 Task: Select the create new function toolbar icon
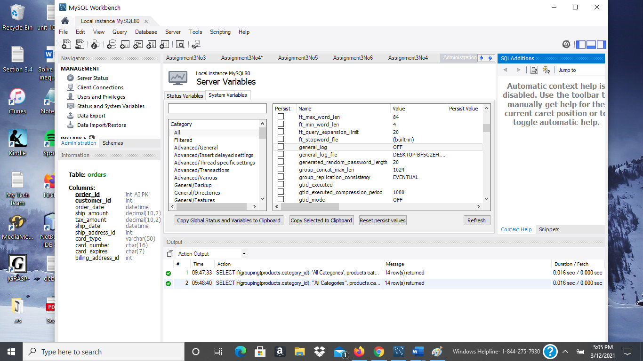pyautogui.click(x=164, y=44)
